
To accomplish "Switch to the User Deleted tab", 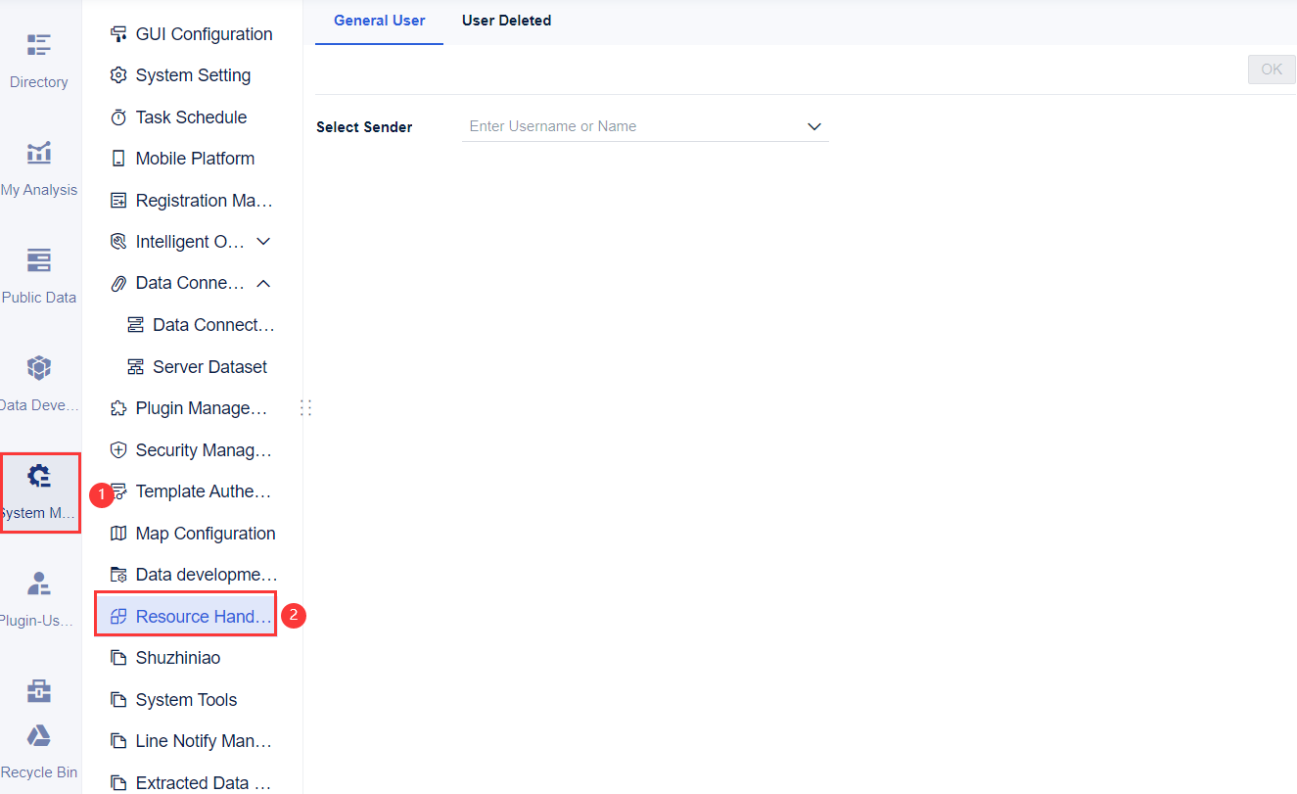I will point(506,20).
